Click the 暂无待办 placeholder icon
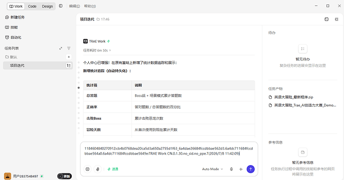The image size is (344, 180). click(303, 49)
